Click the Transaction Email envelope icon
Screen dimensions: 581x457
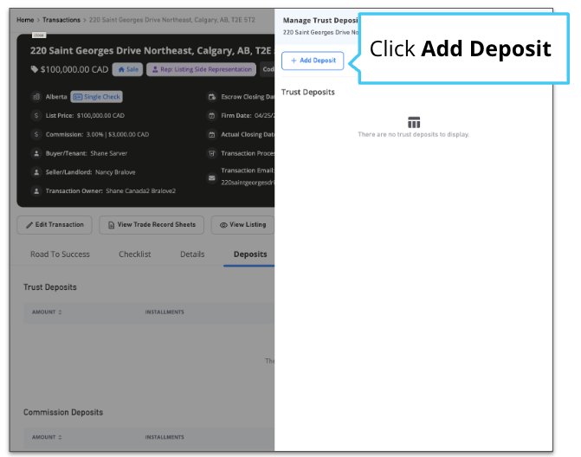(212, 177)
